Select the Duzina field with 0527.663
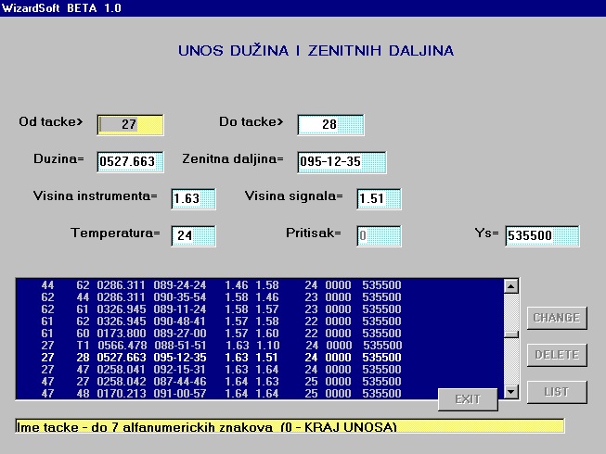Image resolution: width=606 pixels, height=454 pixels. [130, 161]
